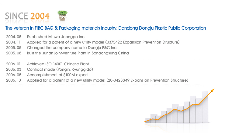Screen dimensions: 225x133
Task: Click the shortest bar in growth chart
Action: pyautogui.click(x=148, y=120)
